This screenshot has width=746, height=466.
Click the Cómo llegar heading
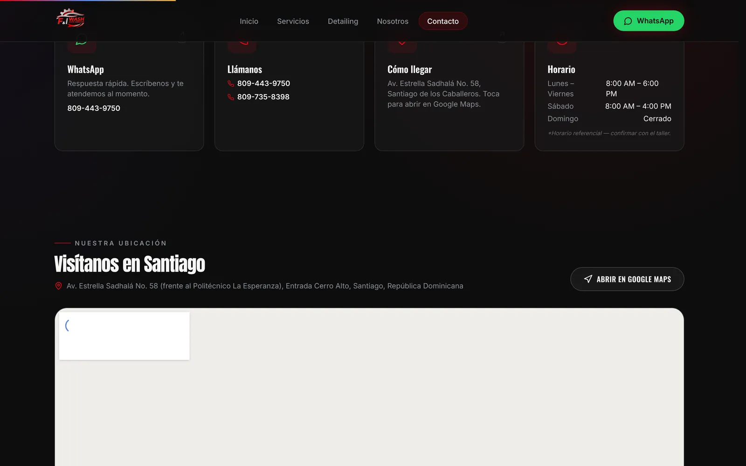tap(409, 69)
